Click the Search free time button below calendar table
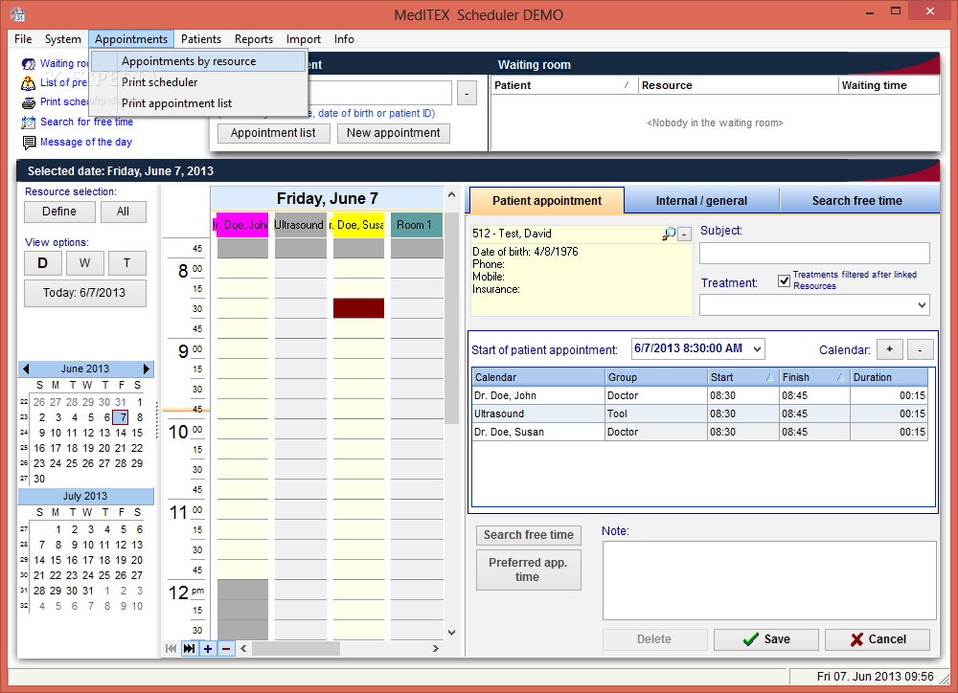958x693 pixels. (528, 535)
